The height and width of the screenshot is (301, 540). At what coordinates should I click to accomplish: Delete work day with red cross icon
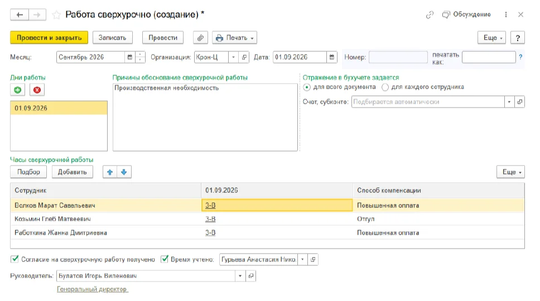tap(37, 90)
